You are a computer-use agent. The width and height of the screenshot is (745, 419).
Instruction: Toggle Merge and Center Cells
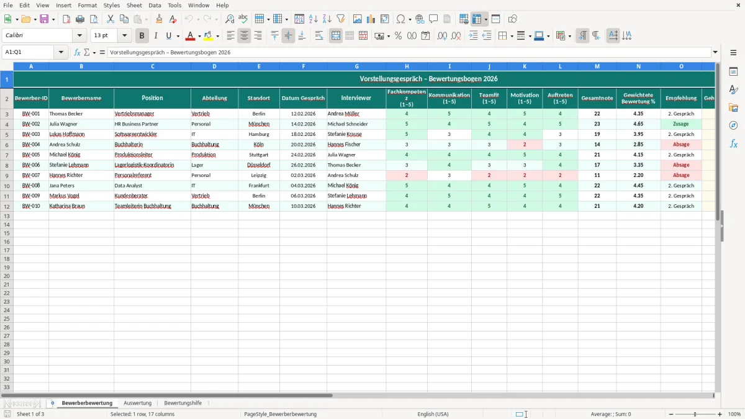click(336, 36)
